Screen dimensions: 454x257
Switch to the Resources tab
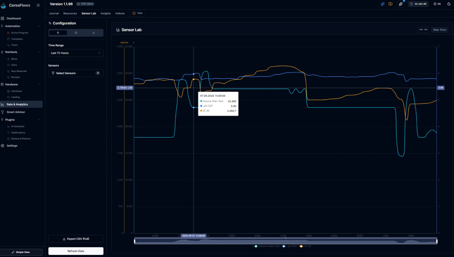coord(70,13)
